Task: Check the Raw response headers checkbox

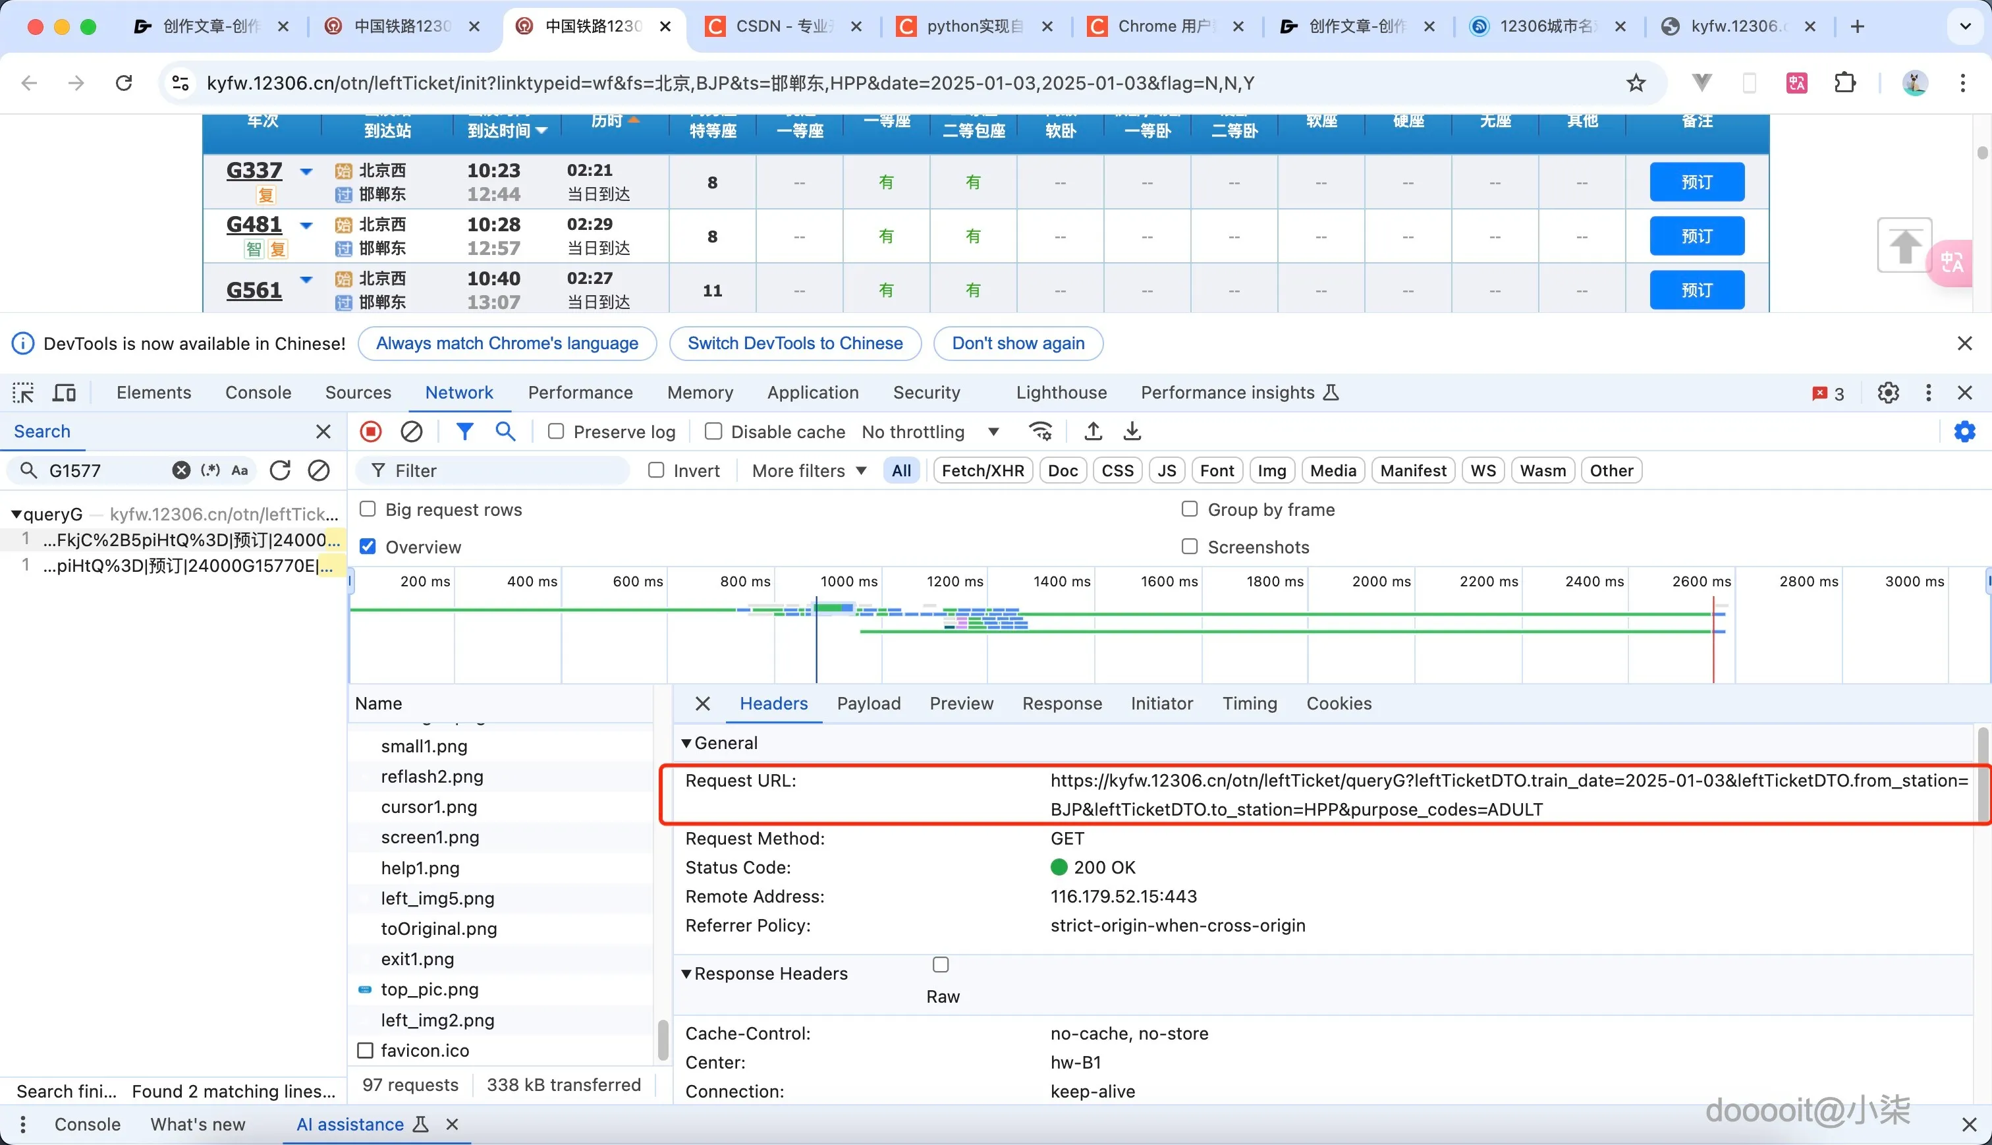Action: click(x=941, y=965)
